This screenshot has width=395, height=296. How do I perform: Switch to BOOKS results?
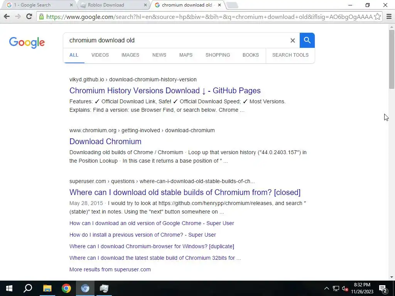pyautogui.click(x=251, y=55)
